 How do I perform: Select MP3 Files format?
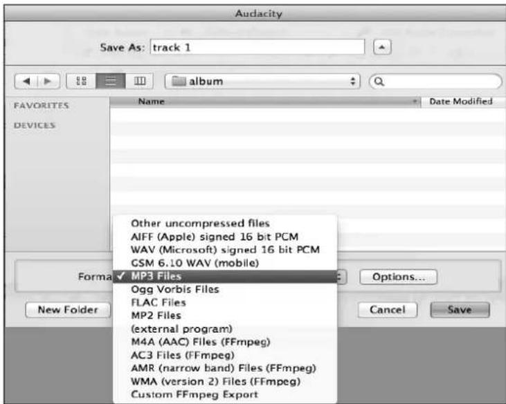(x=225, y=276)
